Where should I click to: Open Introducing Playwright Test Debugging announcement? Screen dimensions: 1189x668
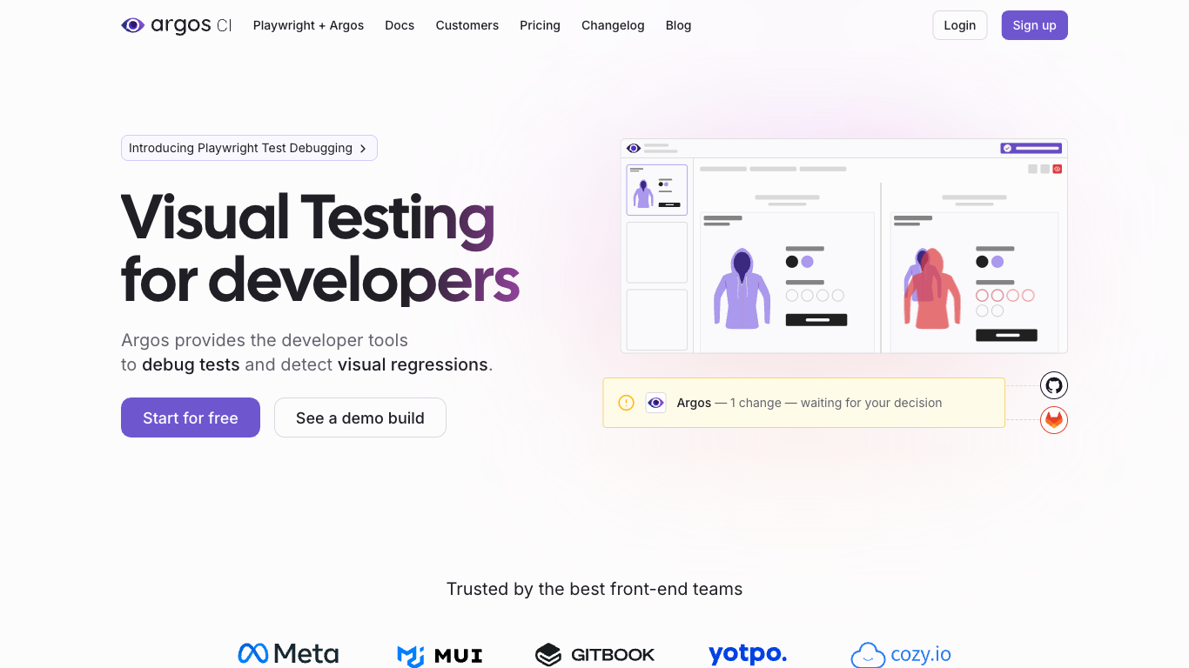(249, 148)
